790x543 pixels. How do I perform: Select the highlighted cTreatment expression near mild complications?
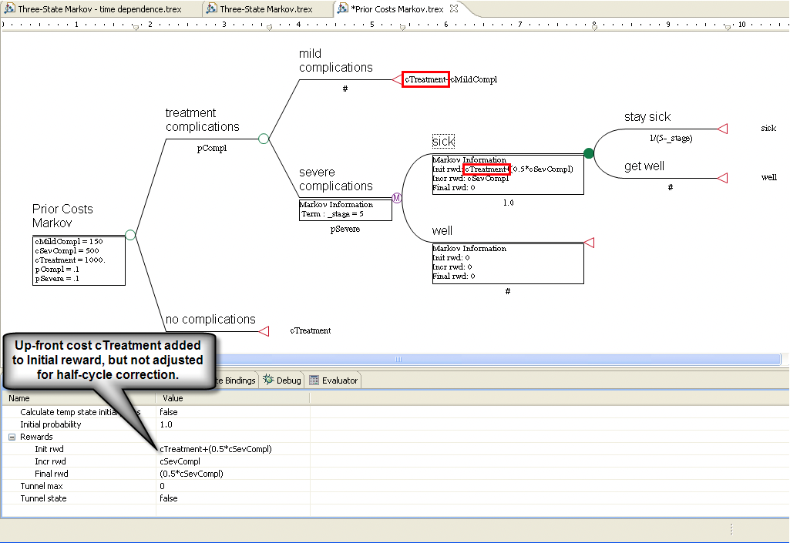[425, 79]
